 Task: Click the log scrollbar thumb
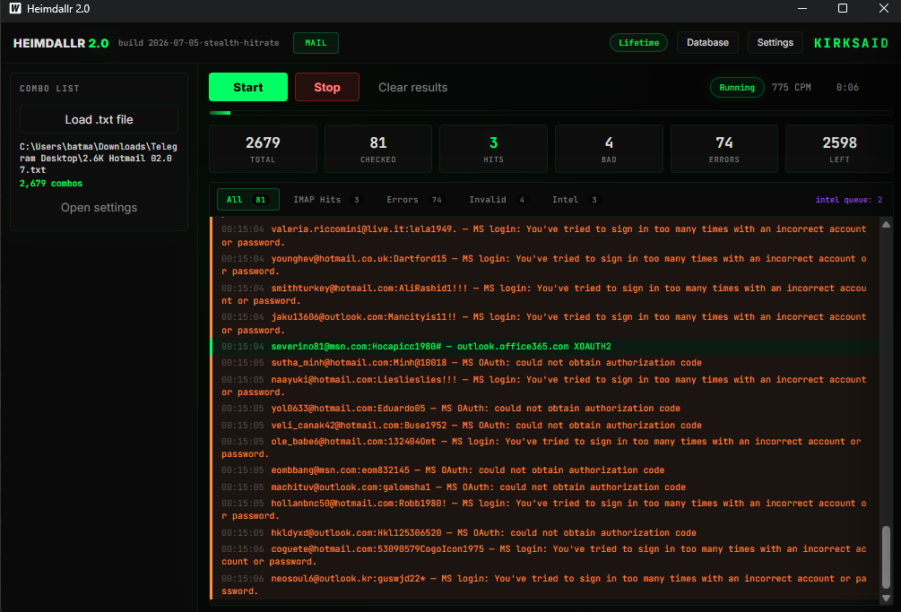(x=886, y=556)
